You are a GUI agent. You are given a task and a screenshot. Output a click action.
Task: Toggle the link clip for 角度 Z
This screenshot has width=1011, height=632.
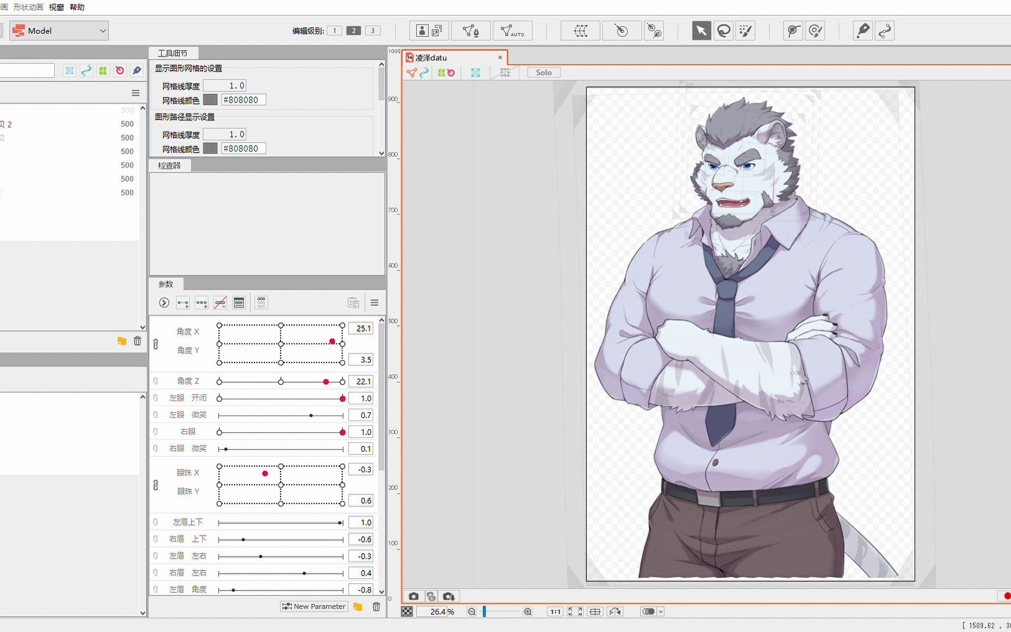[156, 381]
